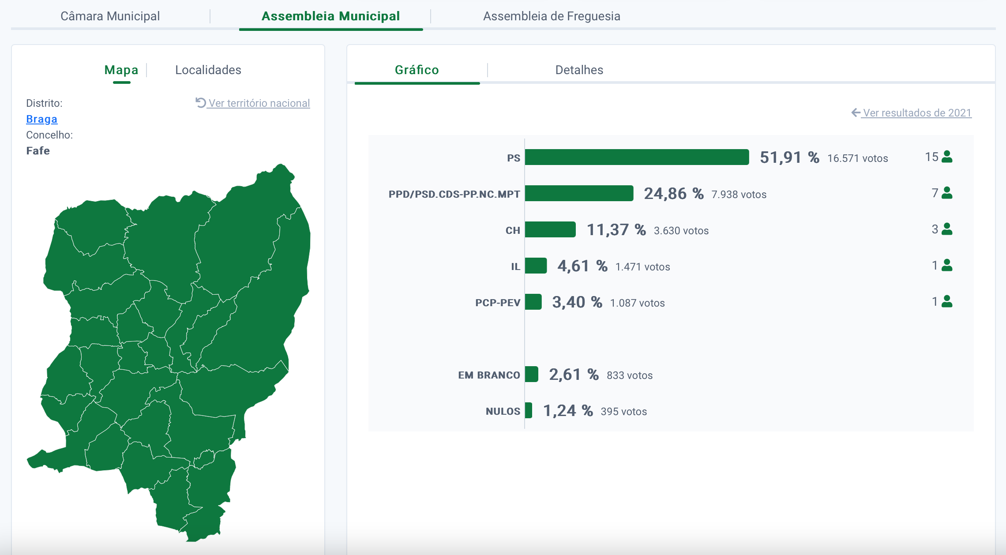
Task: Click the PS green results bar
Action: click(636, 157)
